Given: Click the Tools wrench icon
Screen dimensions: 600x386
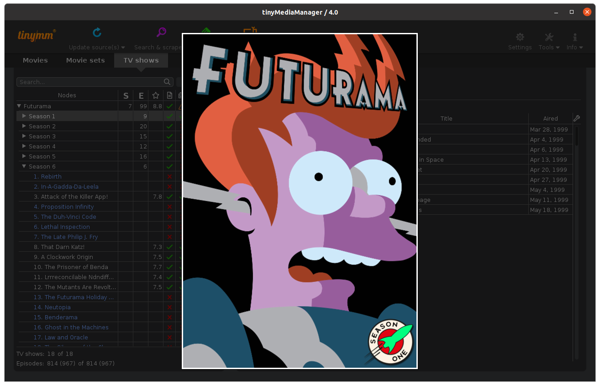Looking at the screenshot, I should pos(549,37).
